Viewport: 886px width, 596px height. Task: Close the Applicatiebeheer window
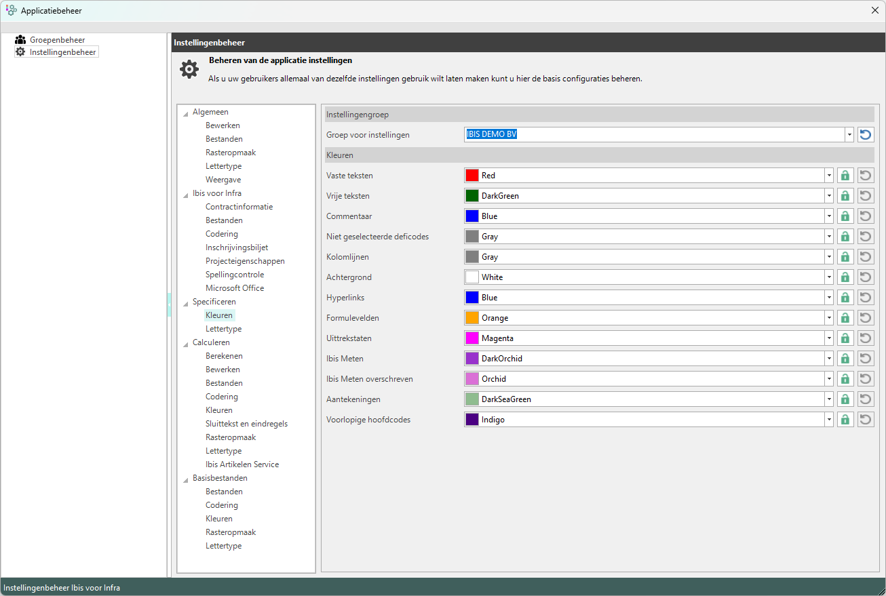coord(874,10)
